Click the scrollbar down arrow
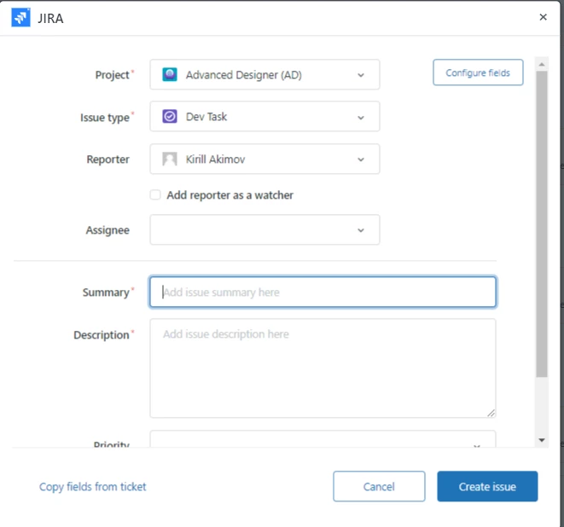564x527 pixels. 541,440
